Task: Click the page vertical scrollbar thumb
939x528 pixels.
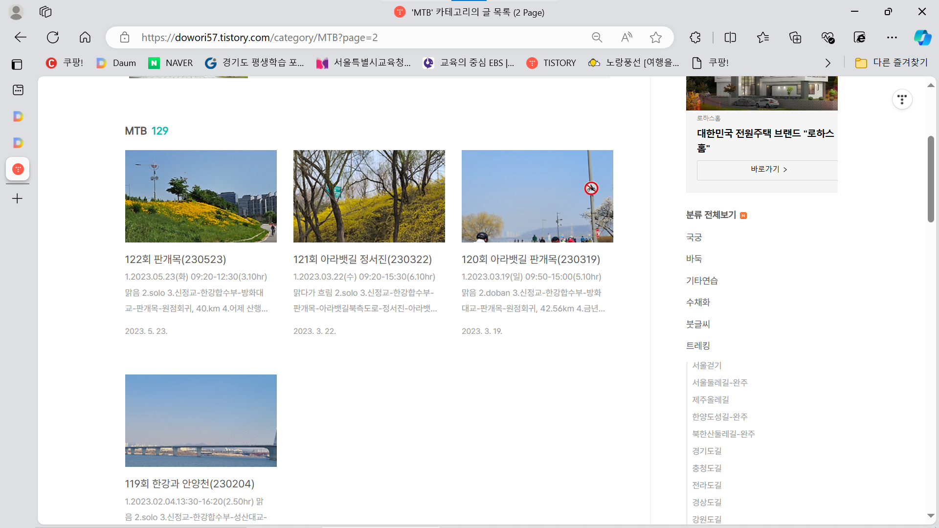Action: (931, 179)
